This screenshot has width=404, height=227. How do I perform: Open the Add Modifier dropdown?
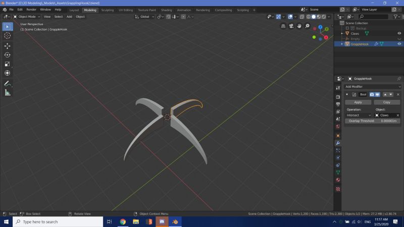tap(373, 87)
